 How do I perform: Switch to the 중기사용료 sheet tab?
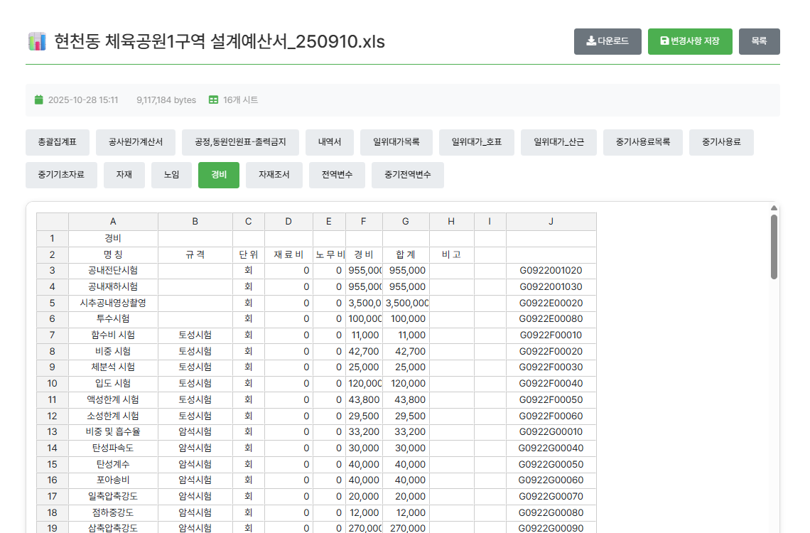click(721, 142)
